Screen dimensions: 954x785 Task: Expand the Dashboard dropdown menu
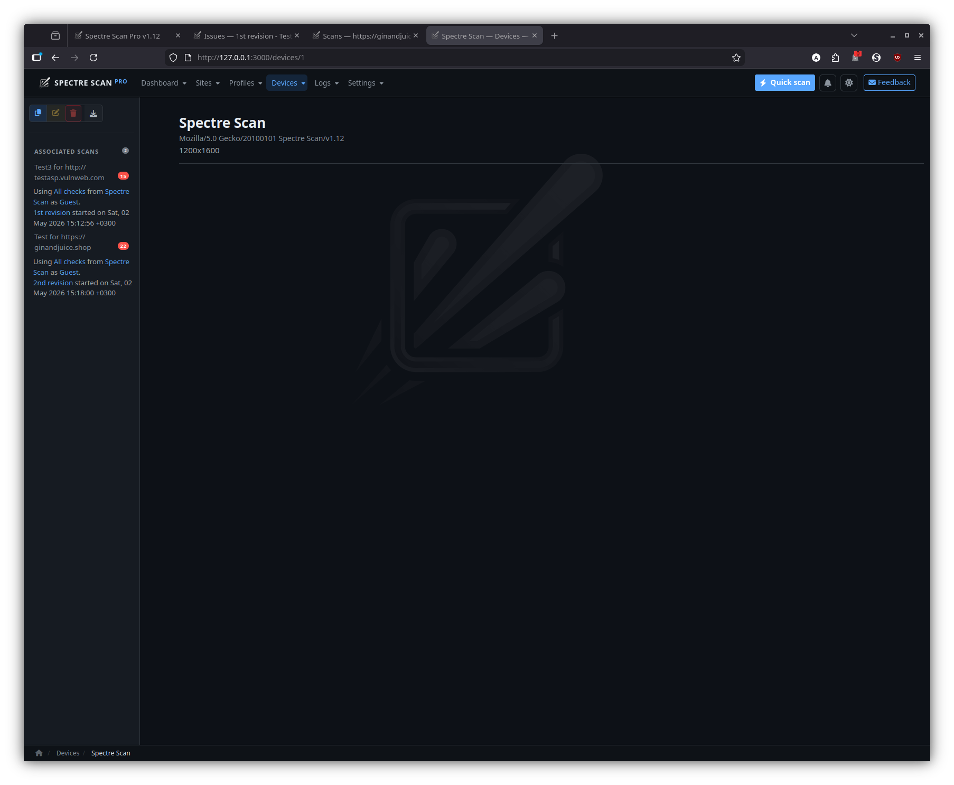(x=164, y=83)
